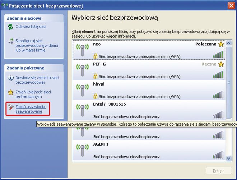Viewport: 237px width, 180px height.
Task: Select the neo network name
Action: (x=97, y=44)
